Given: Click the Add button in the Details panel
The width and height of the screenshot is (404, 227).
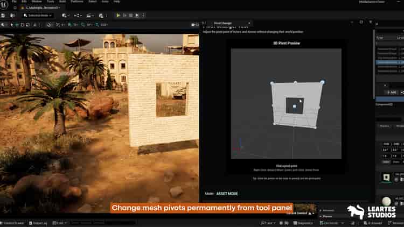Looking at the screenshot, I should pyautogui.click(x=391, y=93).
